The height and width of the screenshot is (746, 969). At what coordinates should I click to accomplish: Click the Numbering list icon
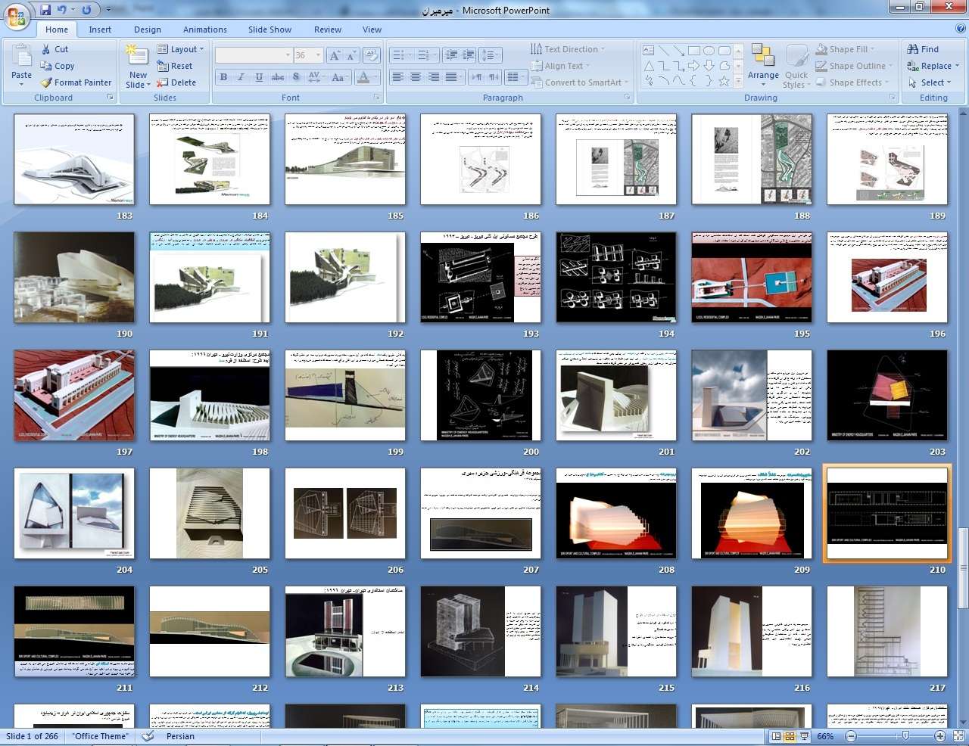426,55
